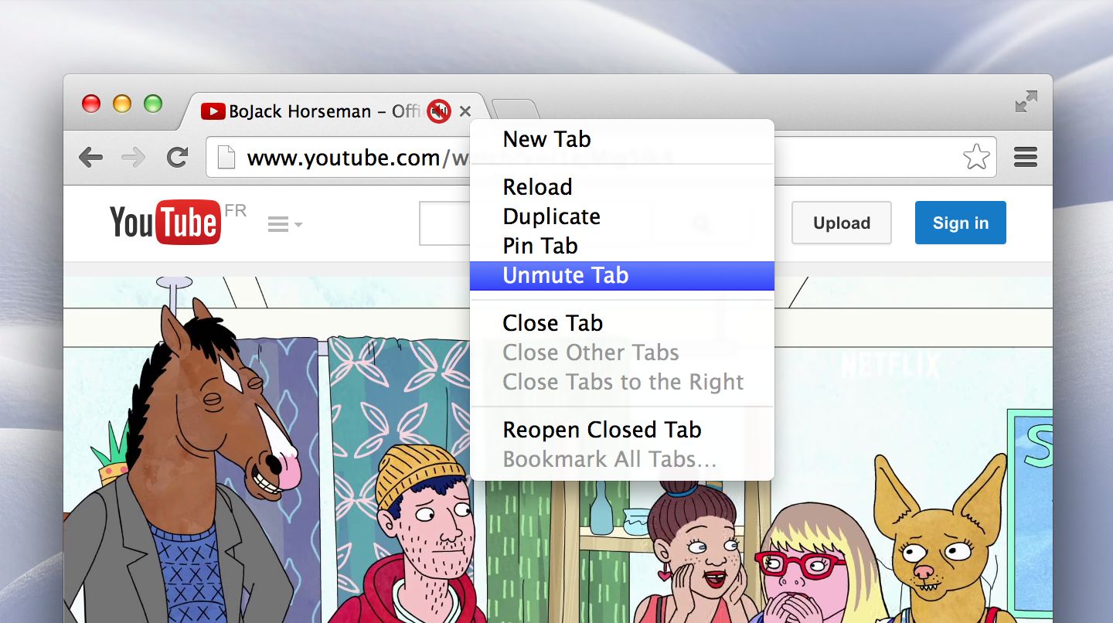Click the new tab button
Viewport: 1113px width, 623px height.
[x=515, y=109]
